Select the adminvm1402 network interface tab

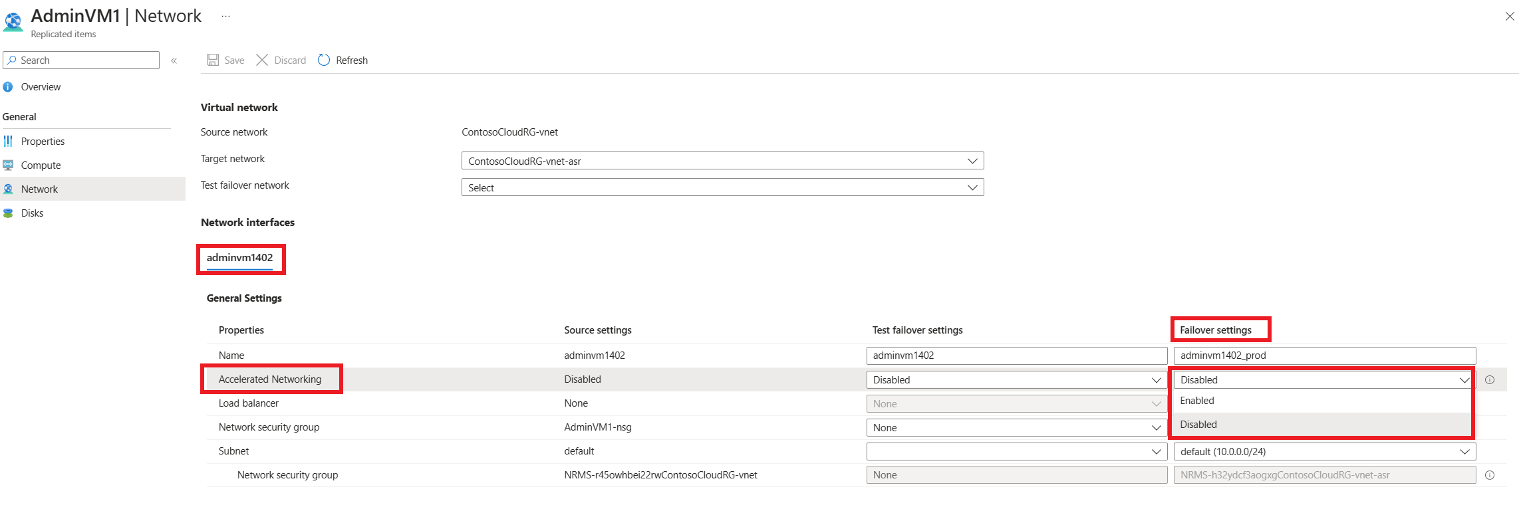coord(239,258)
